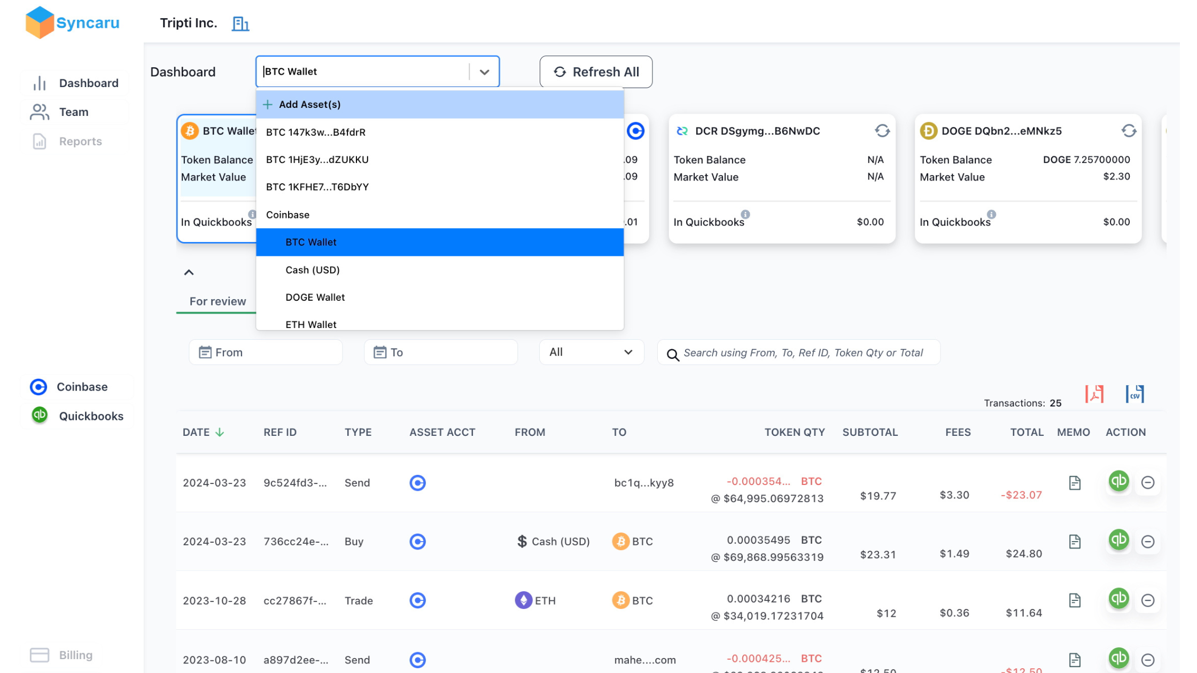Refresh the DCR DSgymg...B6NwDC card

[882, 131]
